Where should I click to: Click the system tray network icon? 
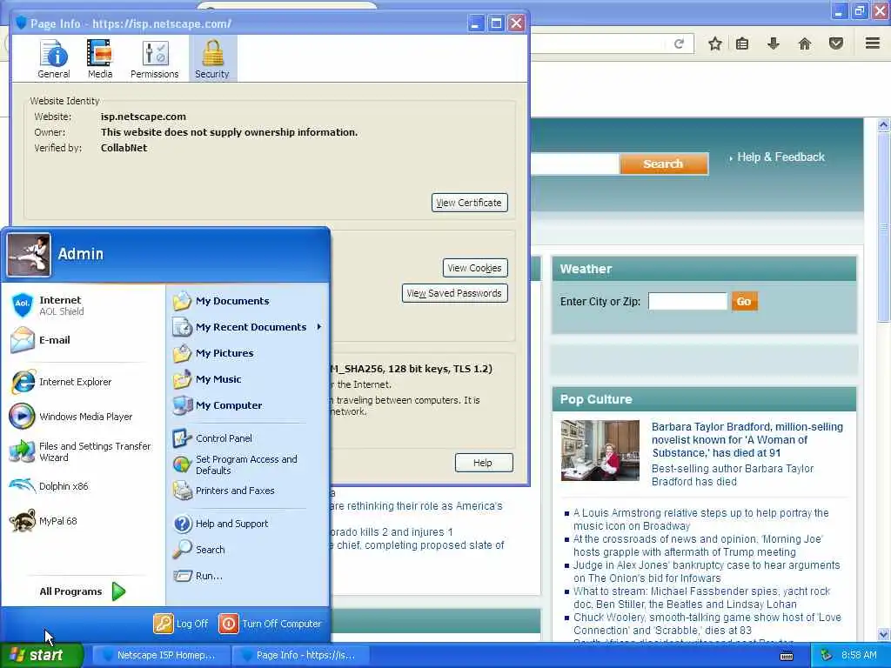[x=827, y=655]
